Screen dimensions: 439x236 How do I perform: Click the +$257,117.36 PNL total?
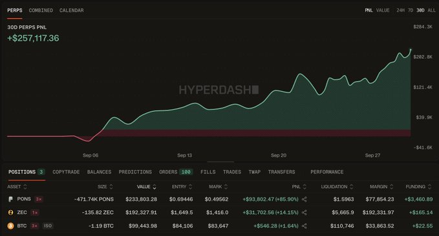point(34,38)
